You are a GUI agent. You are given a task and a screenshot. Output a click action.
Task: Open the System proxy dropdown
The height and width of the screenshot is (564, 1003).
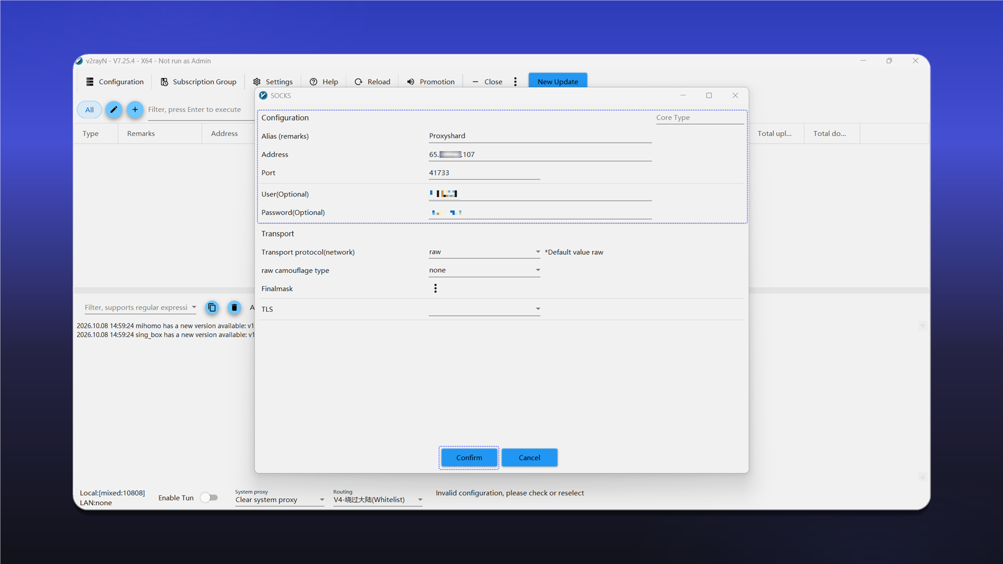(x=279, y=500)
